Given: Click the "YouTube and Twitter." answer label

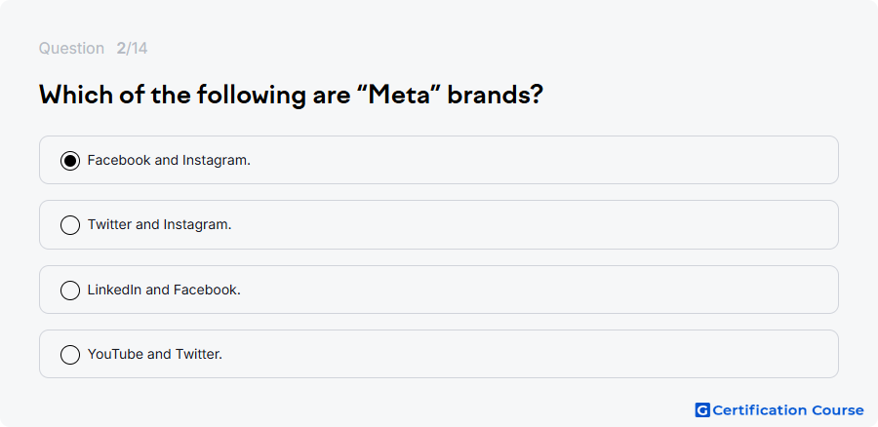Looking at the screenshot, I should click(155, 354).
